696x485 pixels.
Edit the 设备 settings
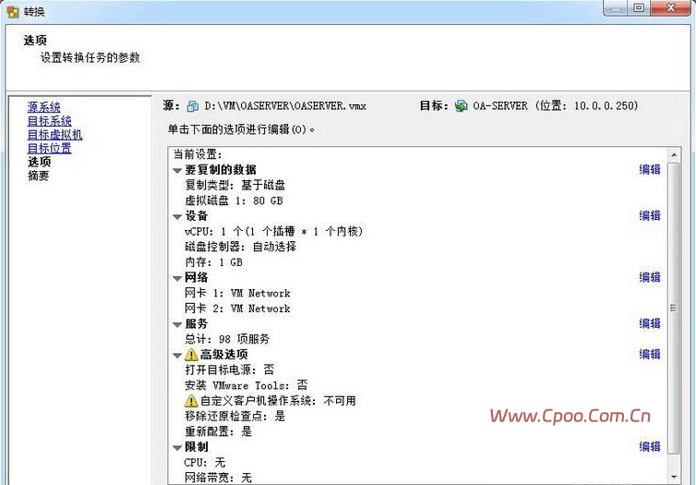(x=650, y=215)
